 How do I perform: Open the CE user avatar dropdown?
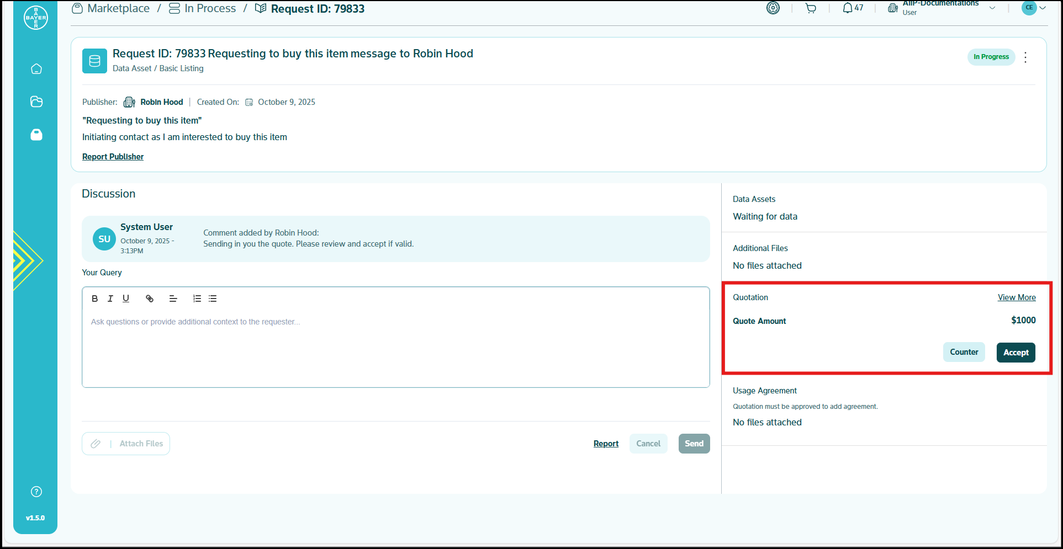[x=1033, y=8]
